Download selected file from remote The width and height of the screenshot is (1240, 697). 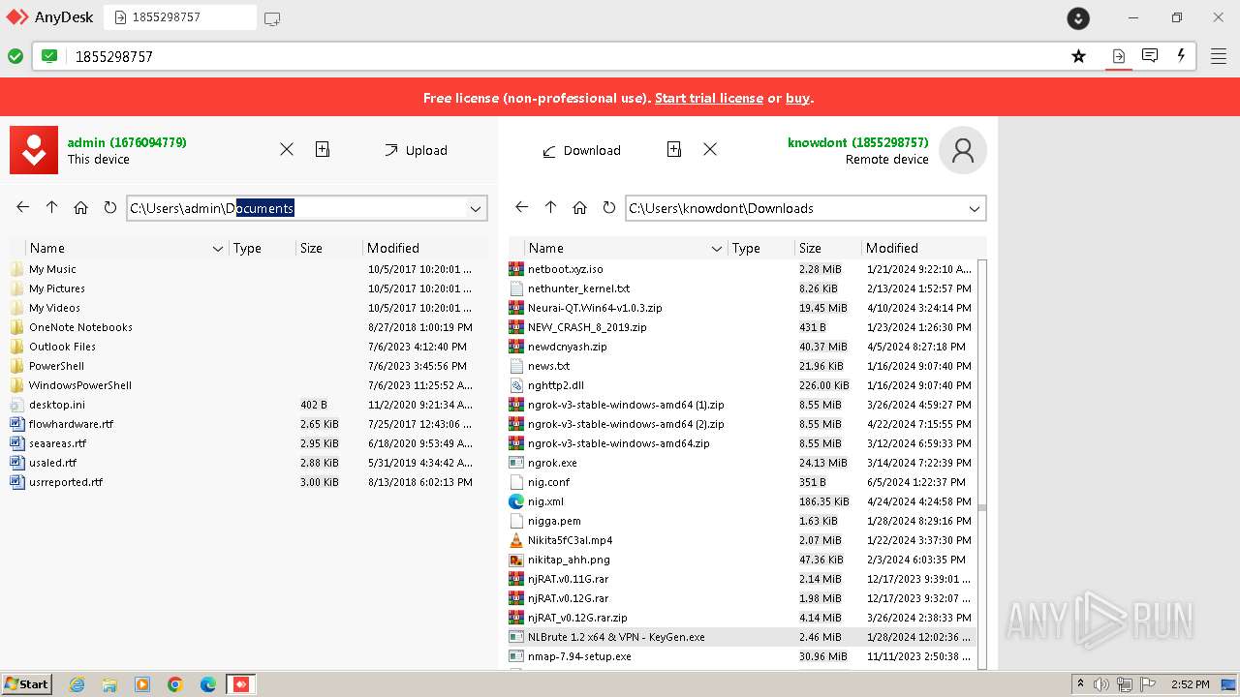pyautogui.click(x=581, y=150)
